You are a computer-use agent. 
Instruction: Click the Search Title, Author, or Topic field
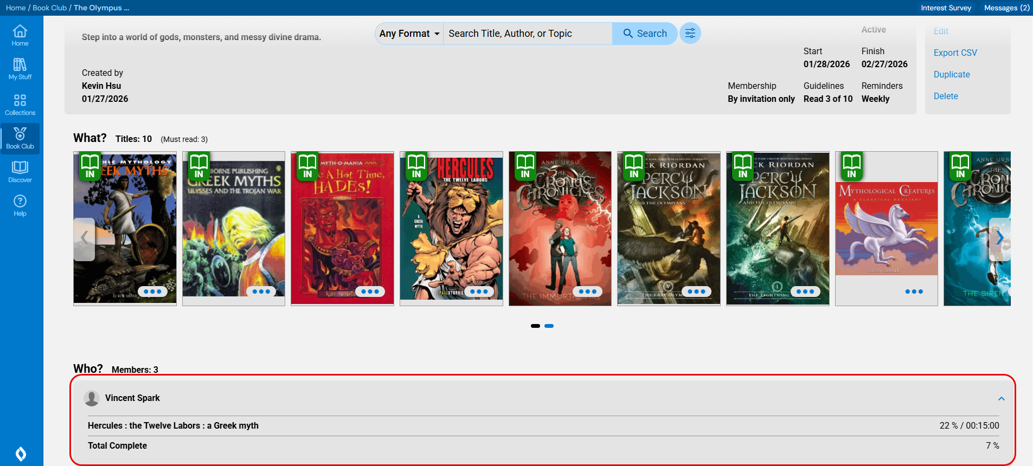click(x=528, y=34)
